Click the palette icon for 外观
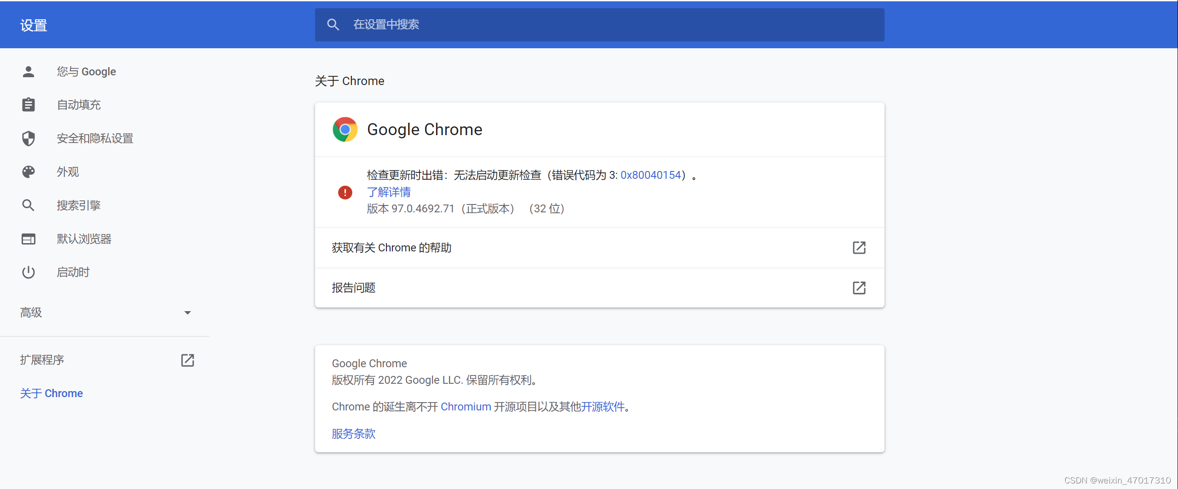This screenshot has width=1178, height=489. 29,172
